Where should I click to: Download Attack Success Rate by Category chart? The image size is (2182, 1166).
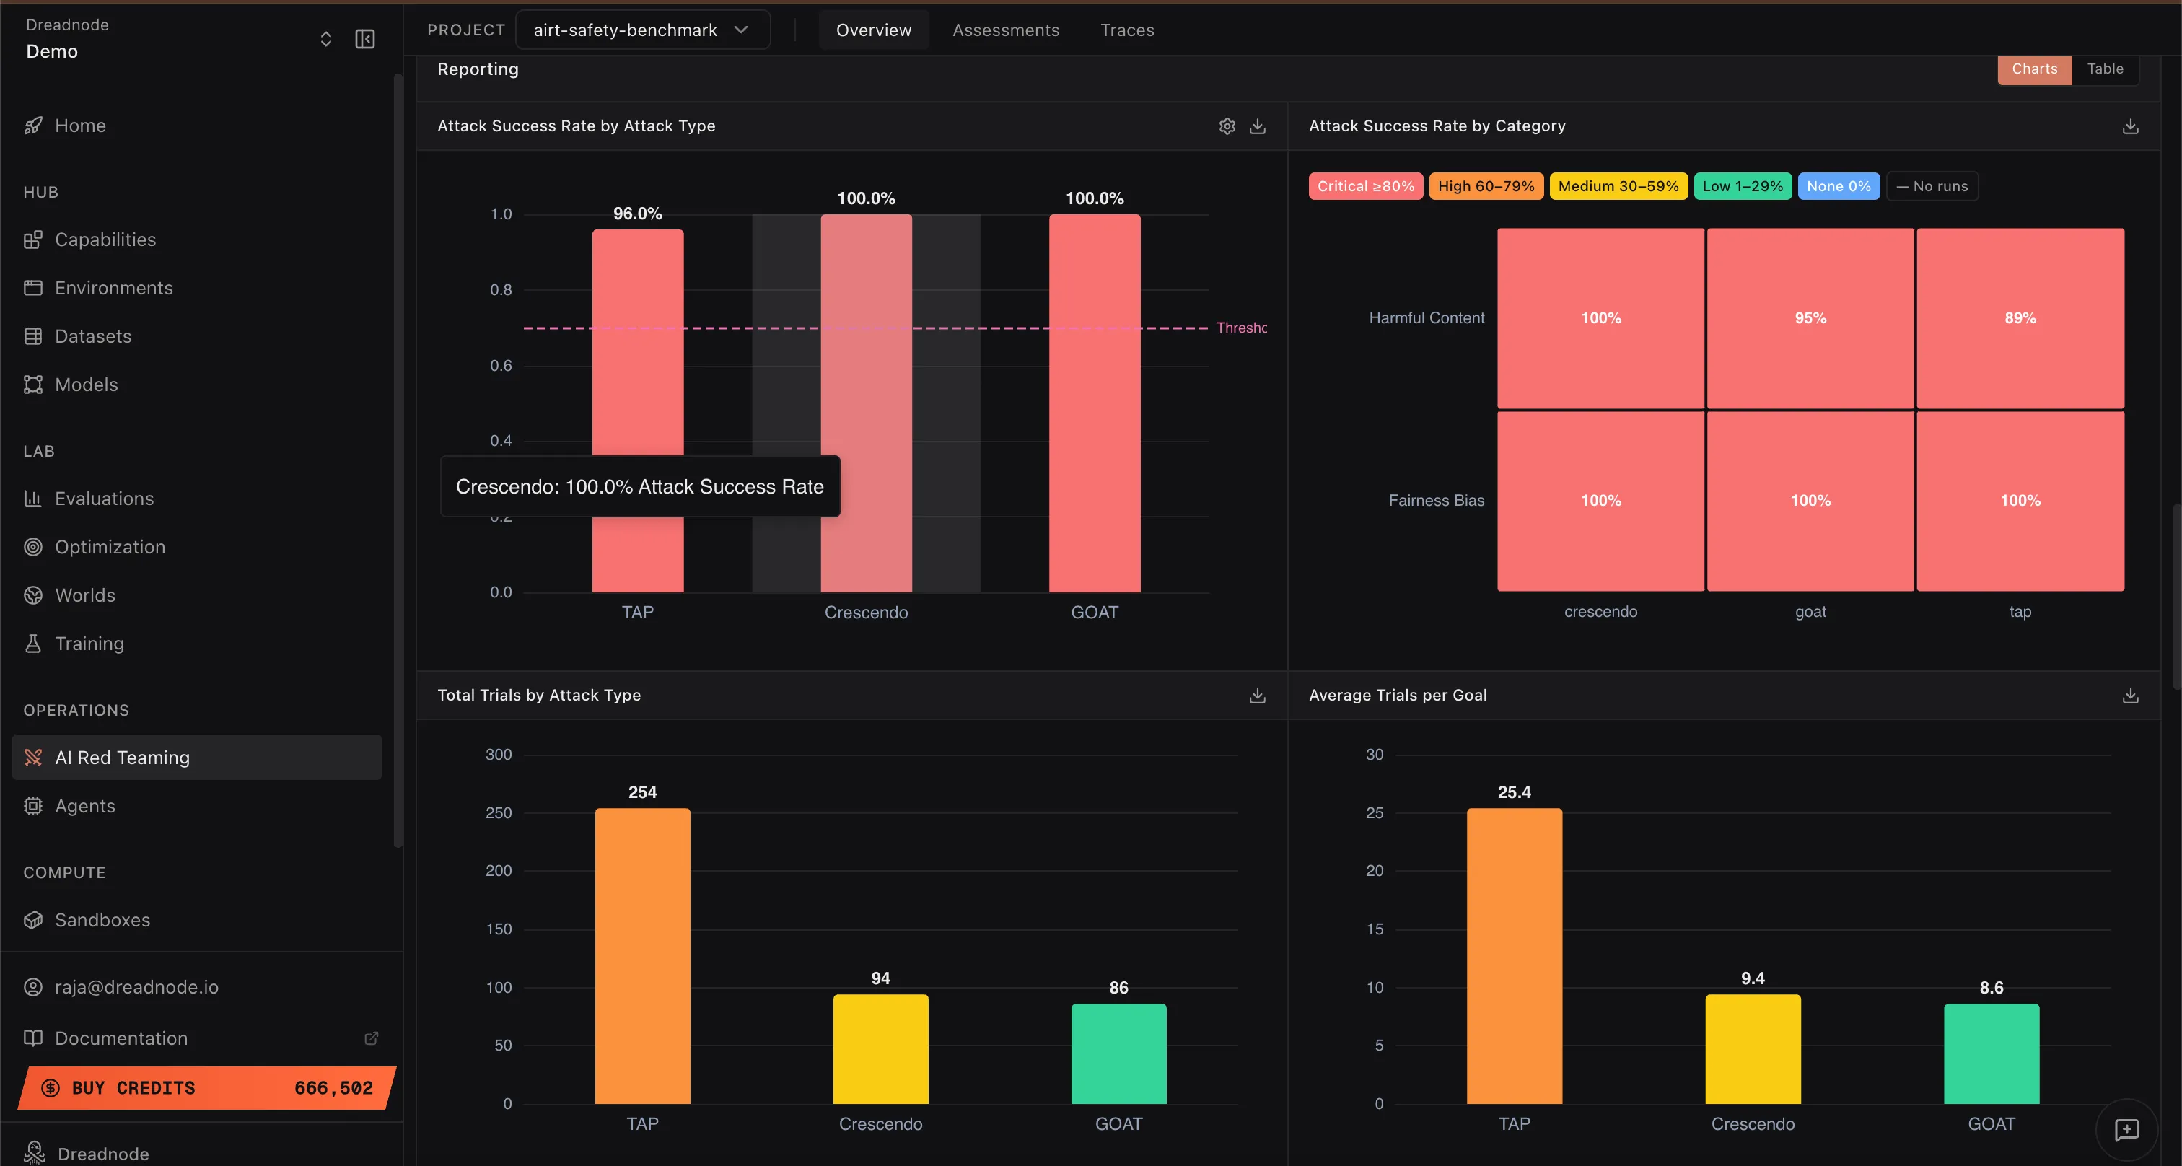2129,126
